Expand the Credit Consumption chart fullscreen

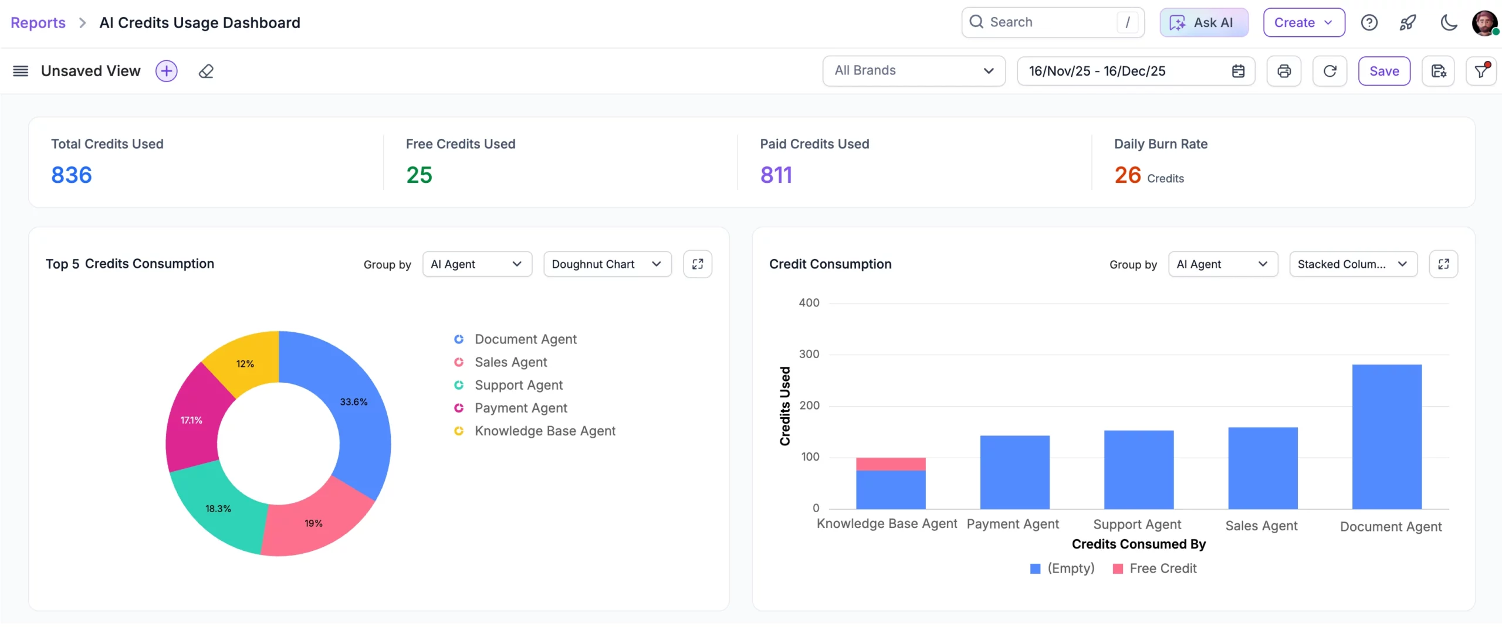(x=1443, y=264)
